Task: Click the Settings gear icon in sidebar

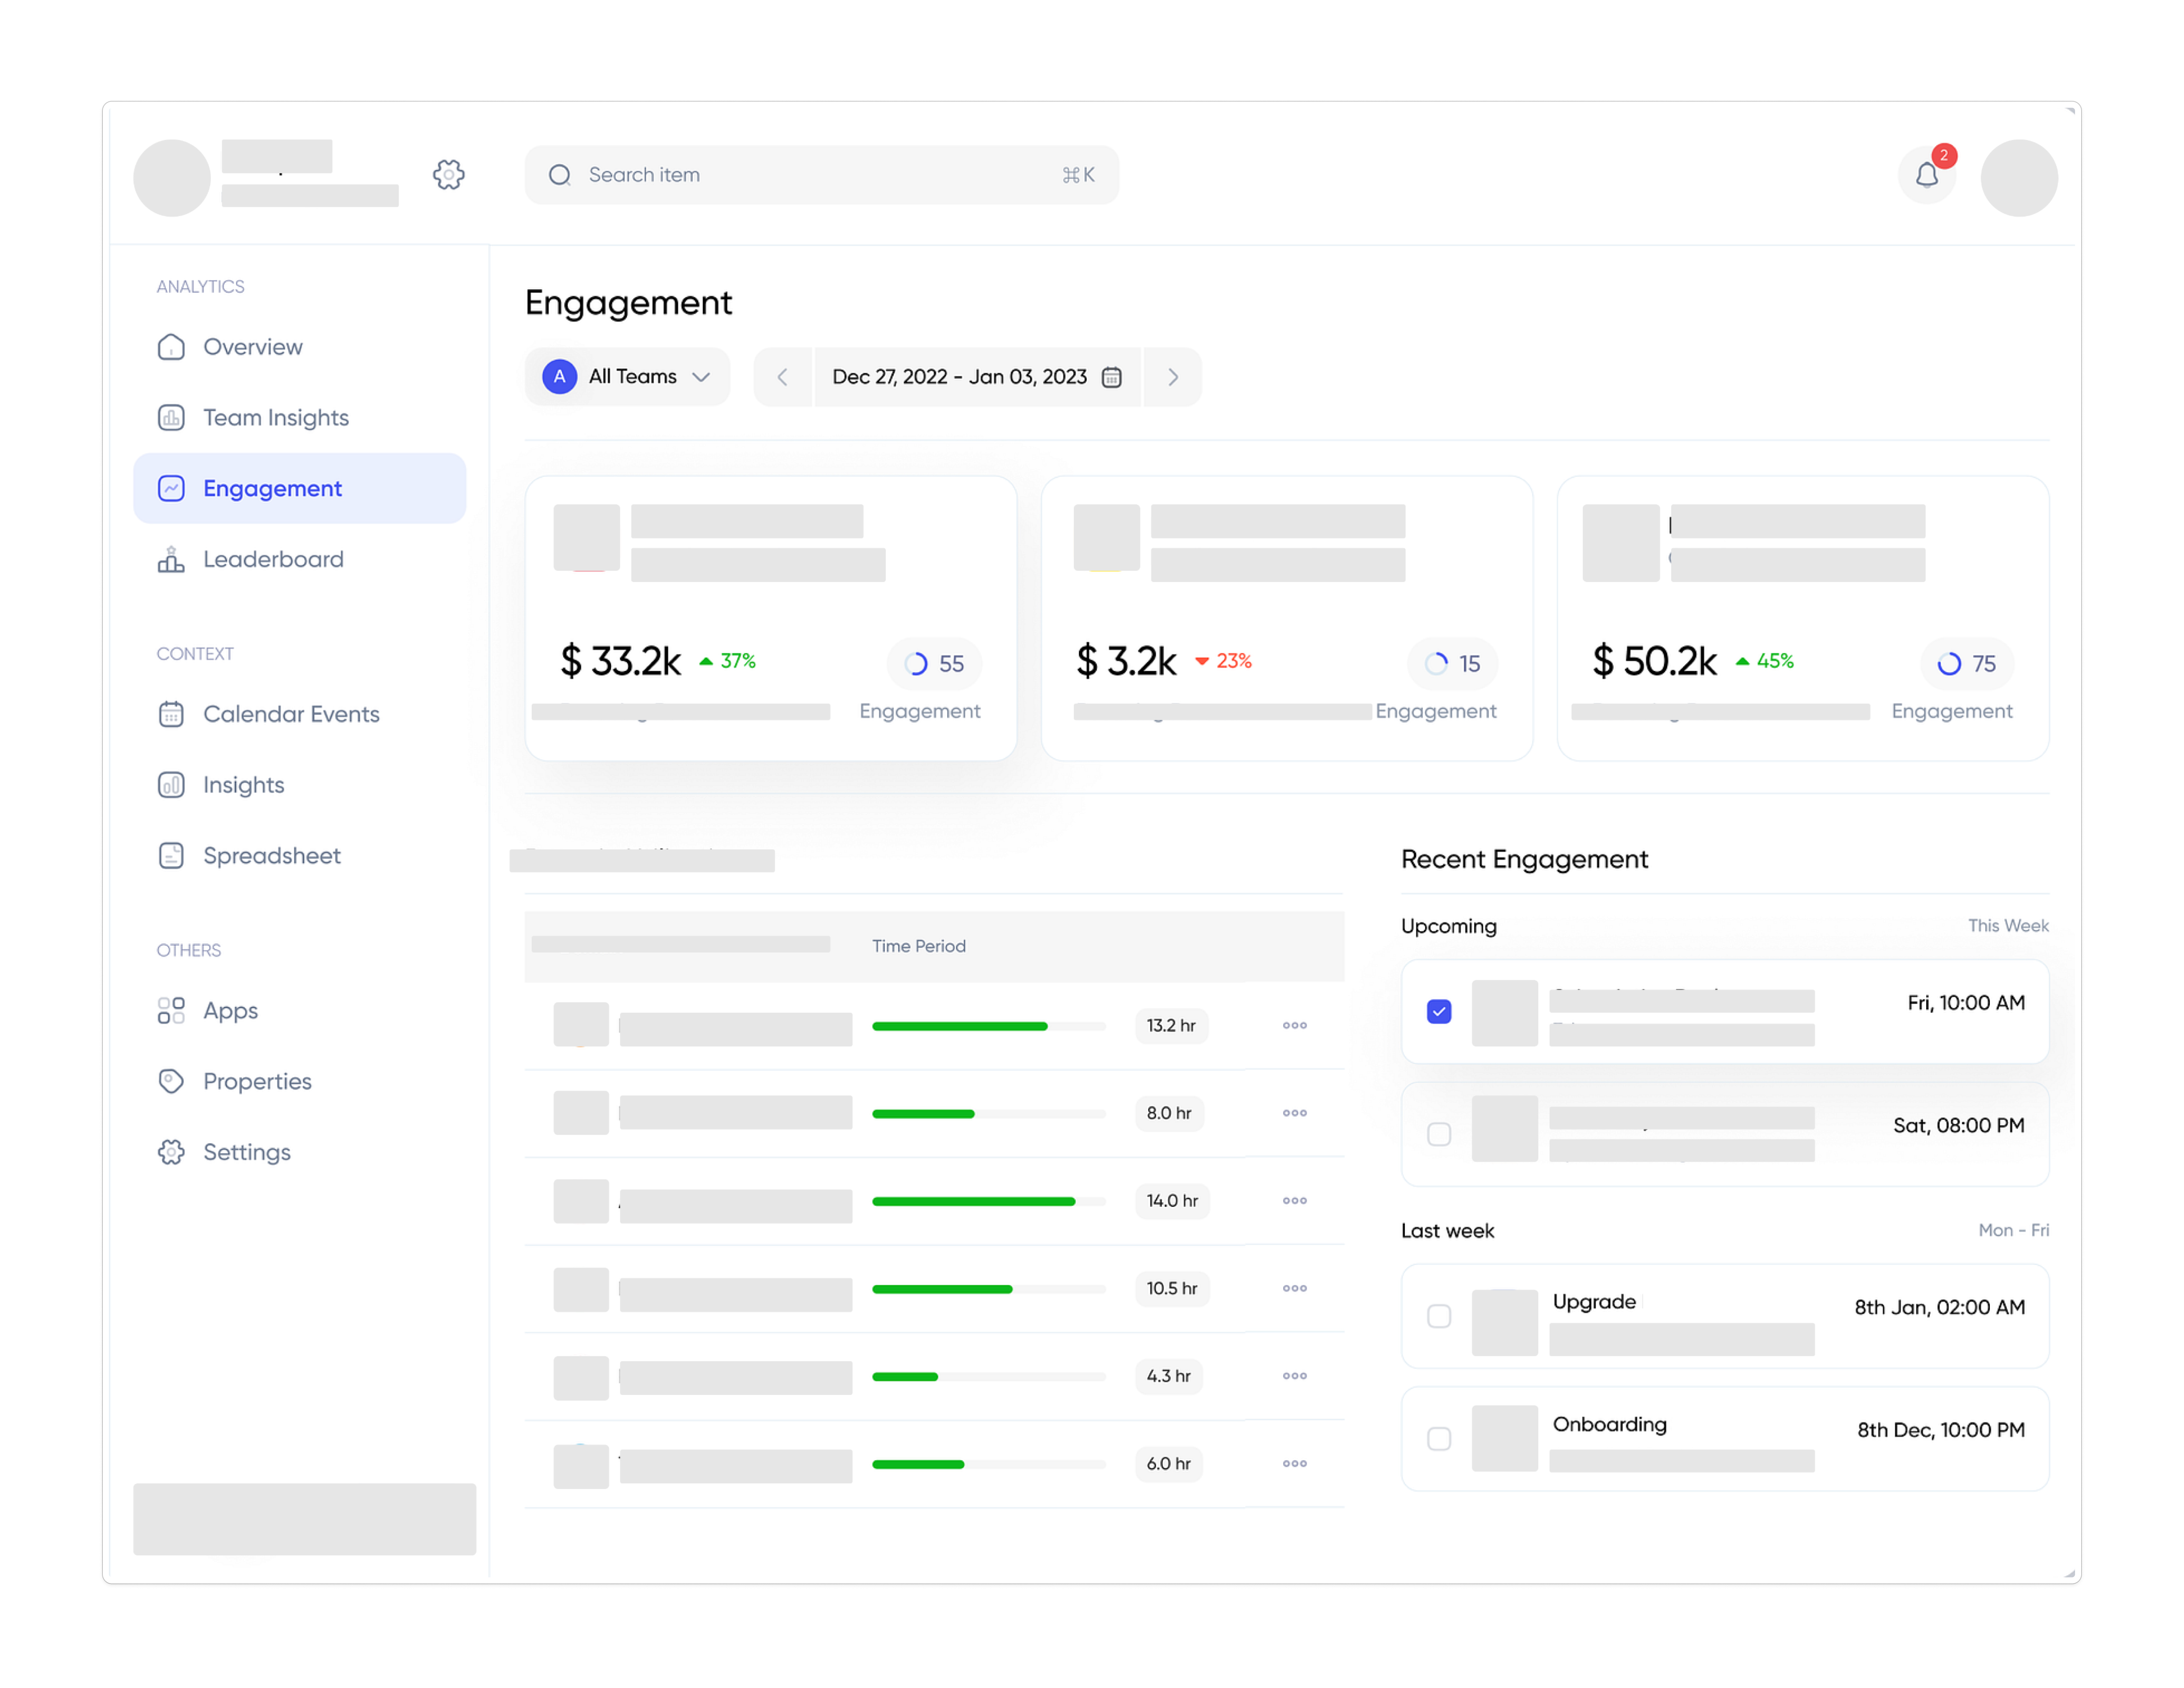Action: 171,1152
